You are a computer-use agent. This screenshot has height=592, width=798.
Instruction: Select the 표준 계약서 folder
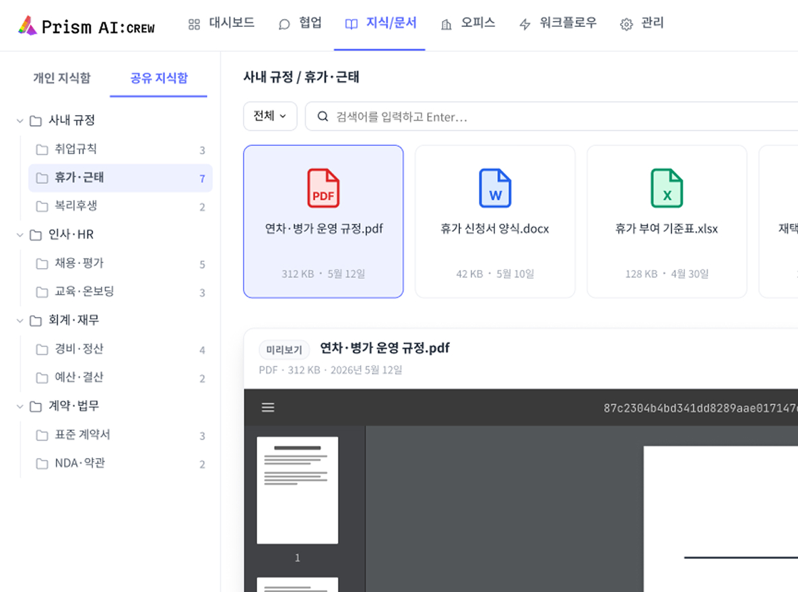(120, 435)
